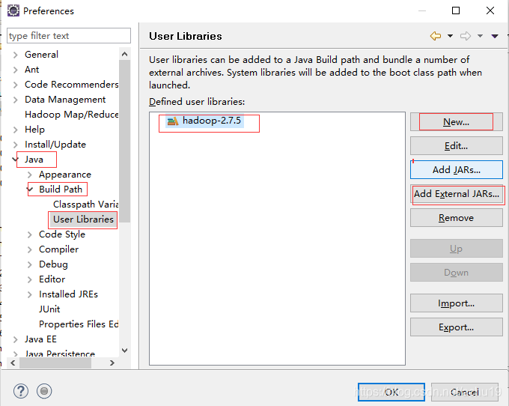509x406 pixels.
Task: Click horizontal scrollbar right arrow
Action: [112, 363]
